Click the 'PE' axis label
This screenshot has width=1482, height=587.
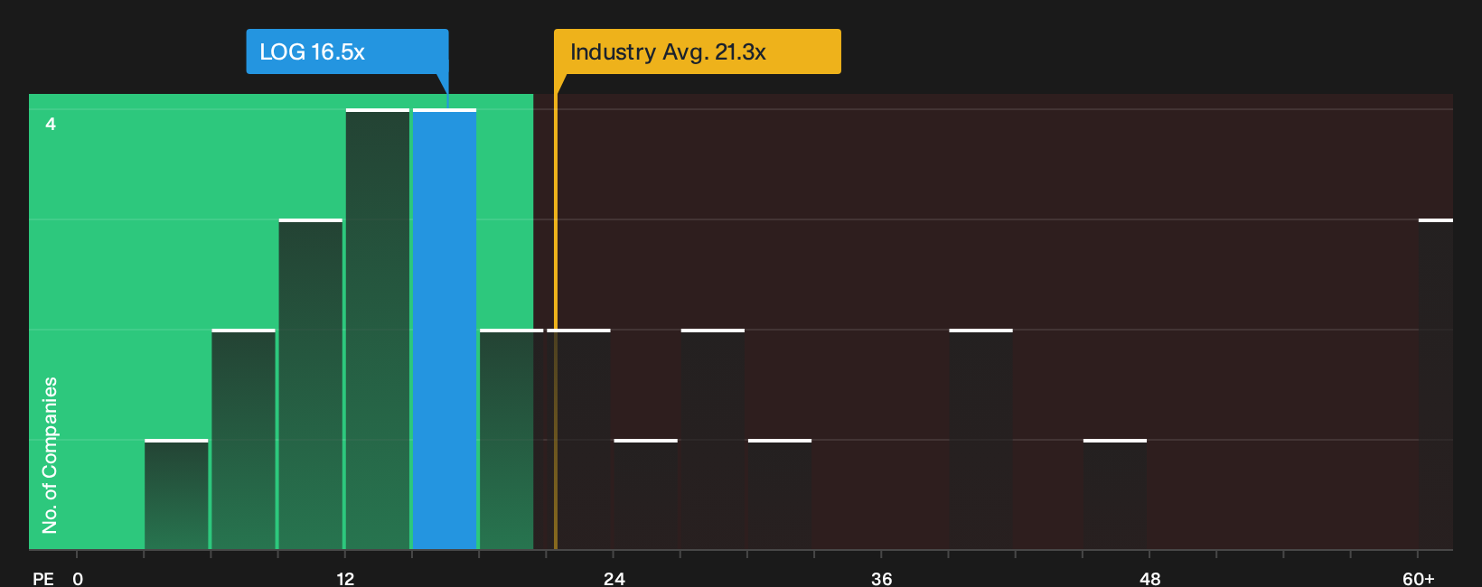pos(43,578)
